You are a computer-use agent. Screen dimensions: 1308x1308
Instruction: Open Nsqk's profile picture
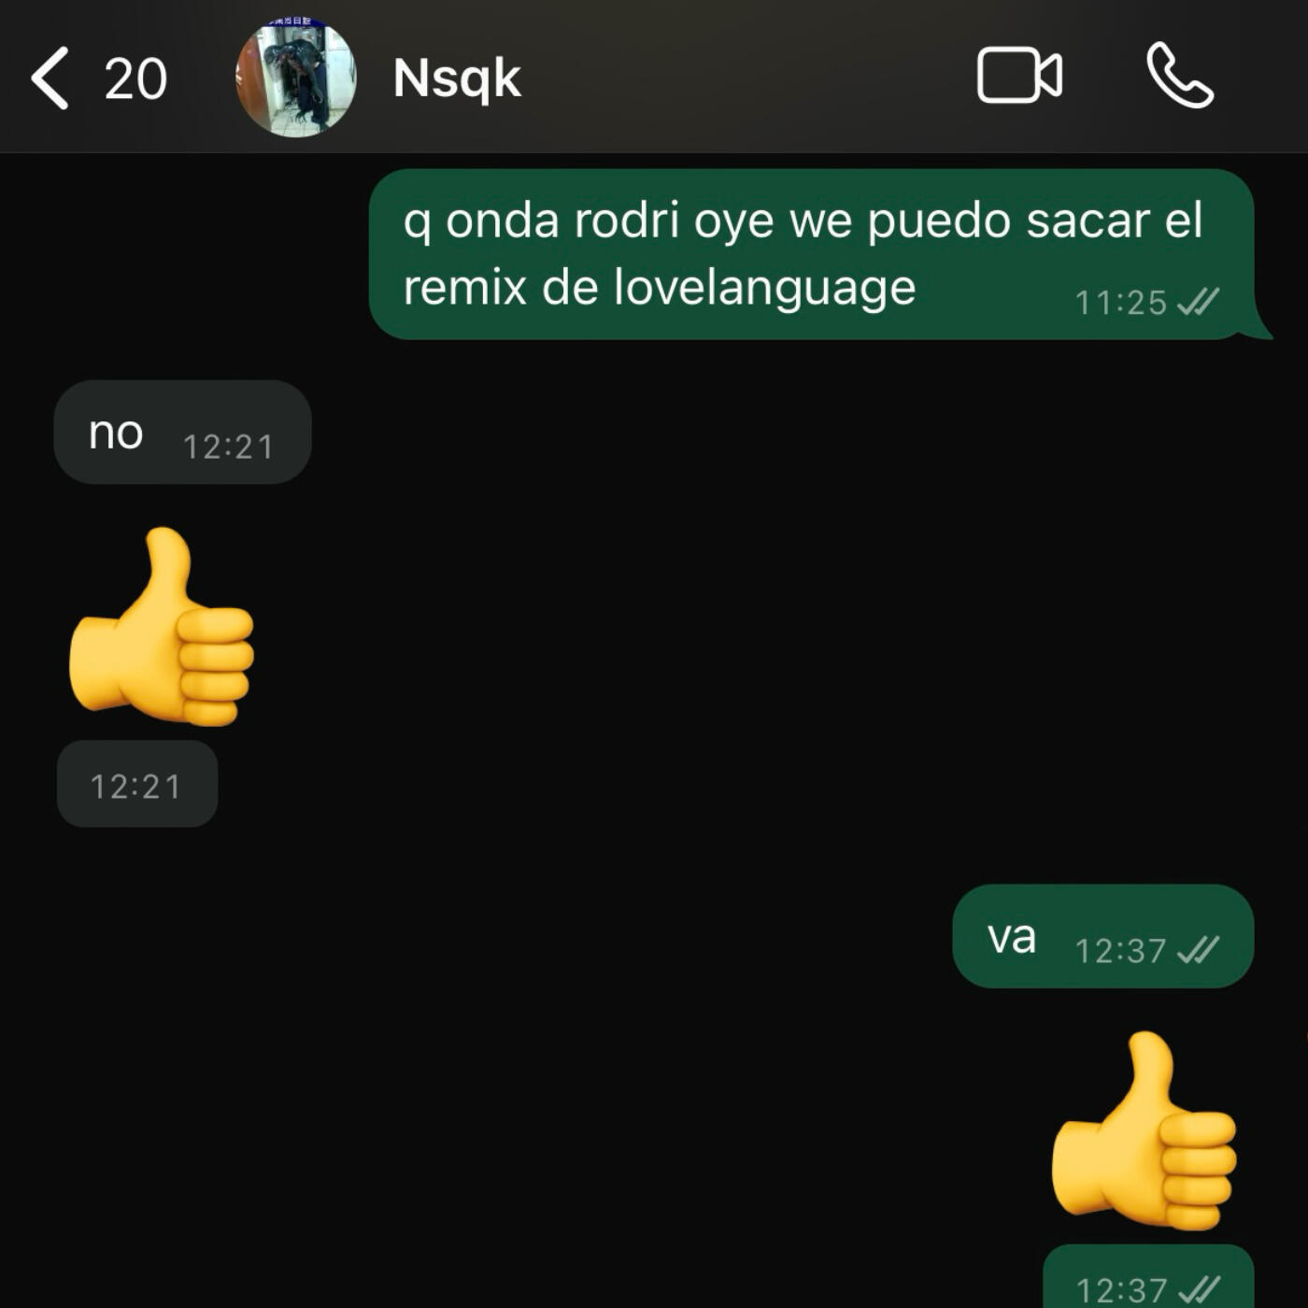(x=295, y=78)
